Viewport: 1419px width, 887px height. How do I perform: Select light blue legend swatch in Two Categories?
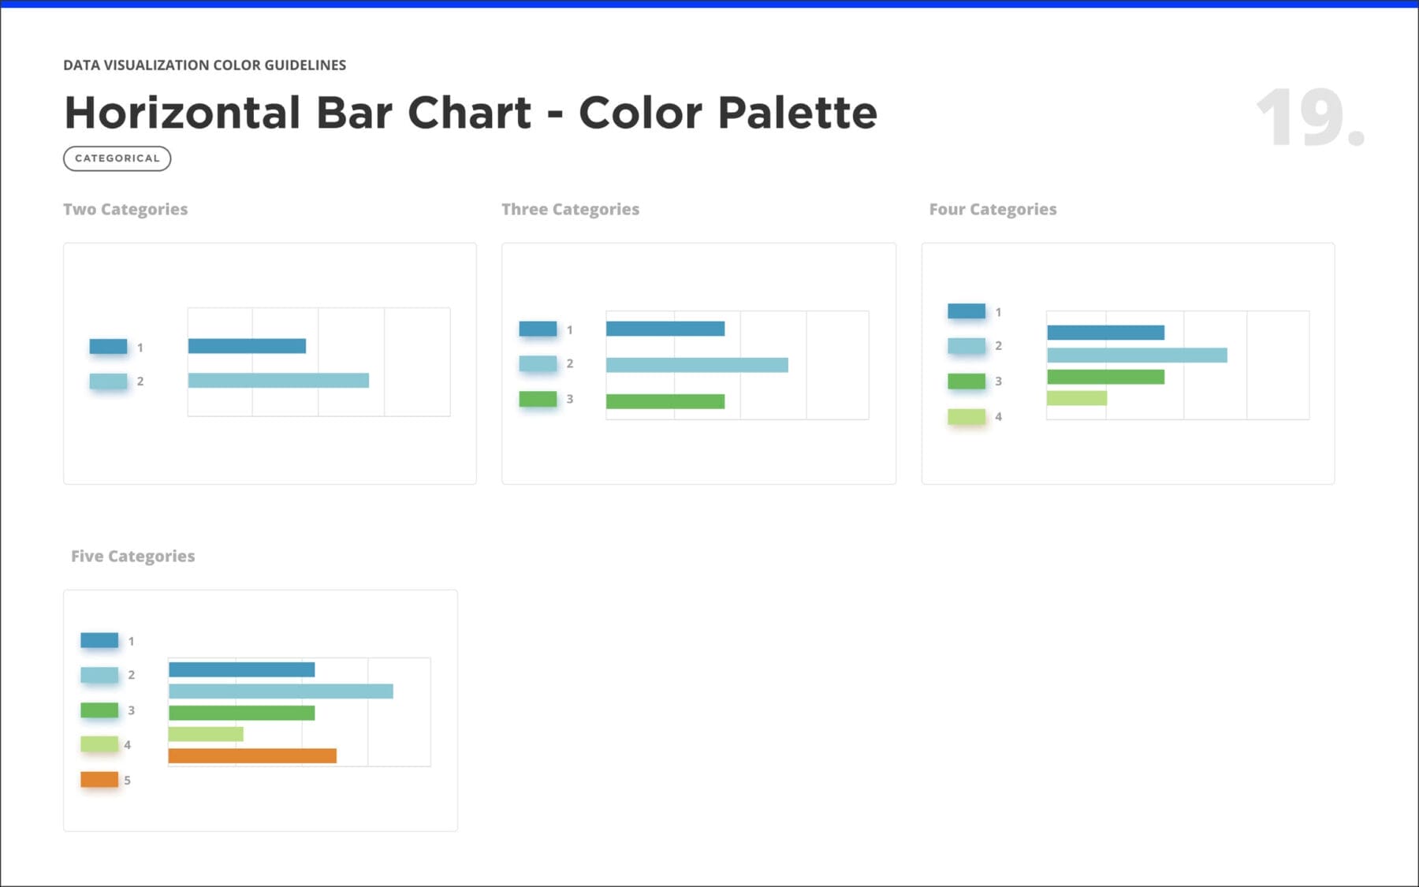108,381
